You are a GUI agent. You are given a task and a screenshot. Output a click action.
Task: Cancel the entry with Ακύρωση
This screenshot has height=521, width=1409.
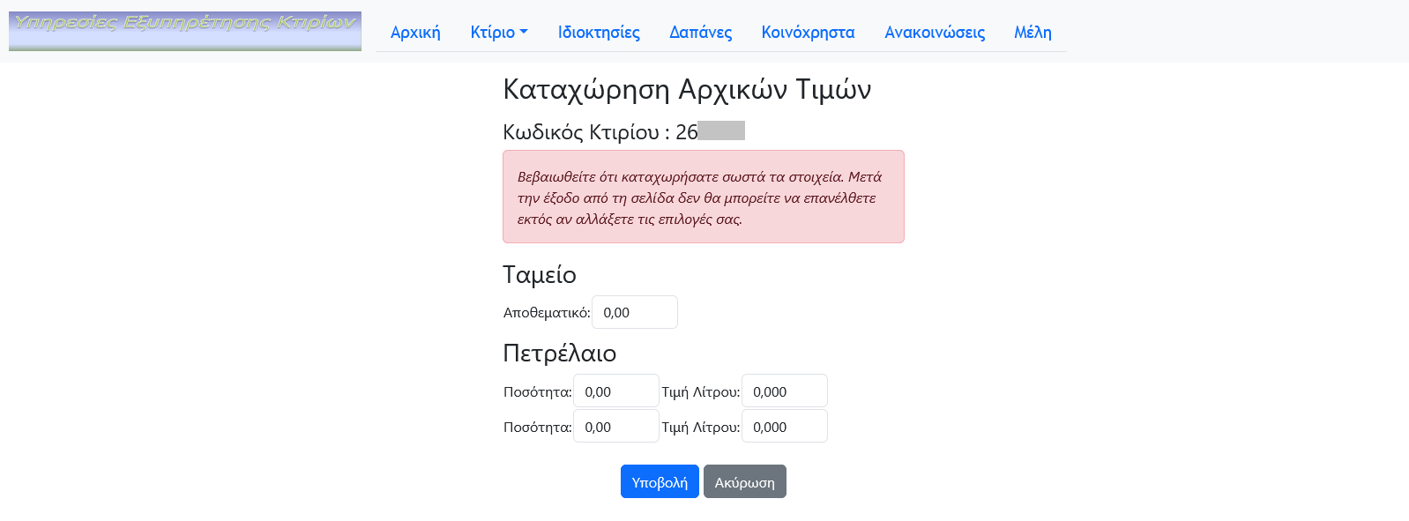pos(744,481)
